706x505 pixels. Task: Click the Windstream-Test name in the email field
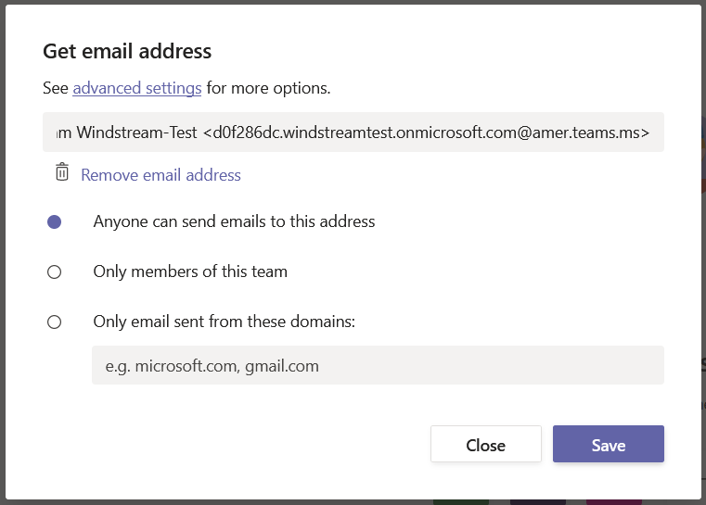137,133
